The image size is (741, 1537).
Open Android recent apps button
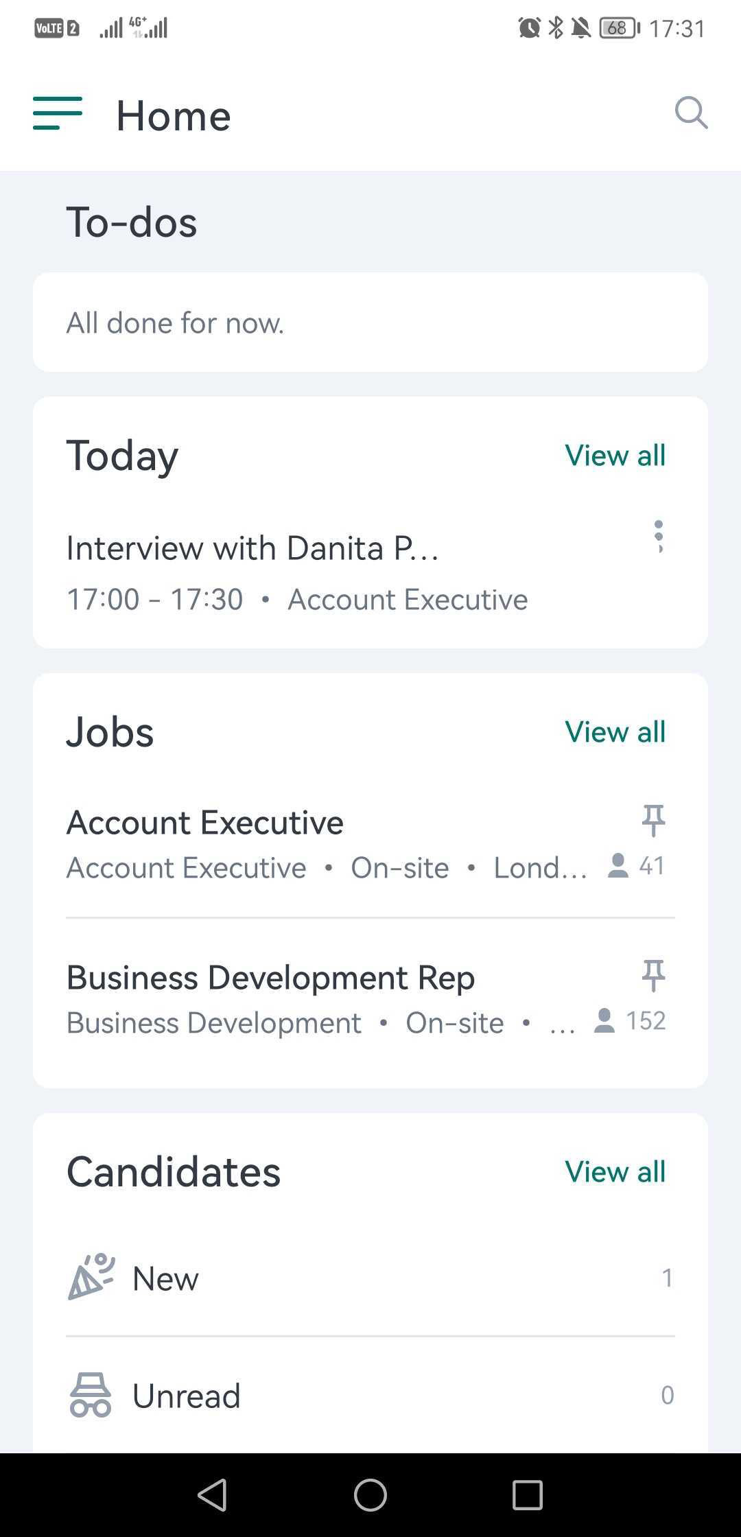(x=527, y=1494)
